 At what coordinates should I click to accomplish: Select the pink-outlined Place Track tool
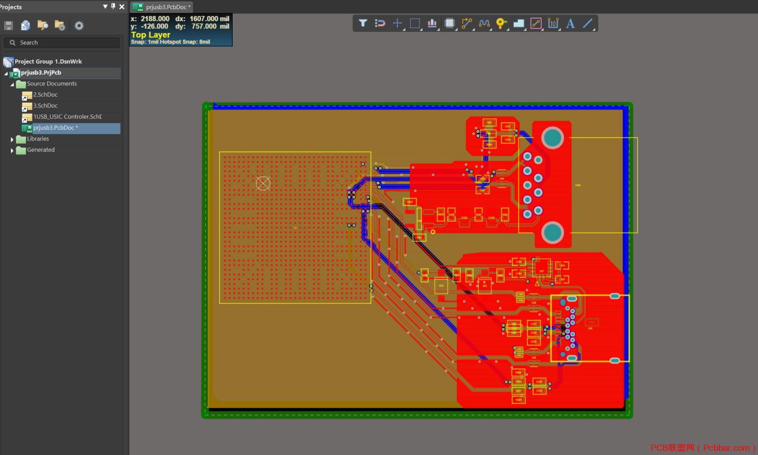point(536,23)
